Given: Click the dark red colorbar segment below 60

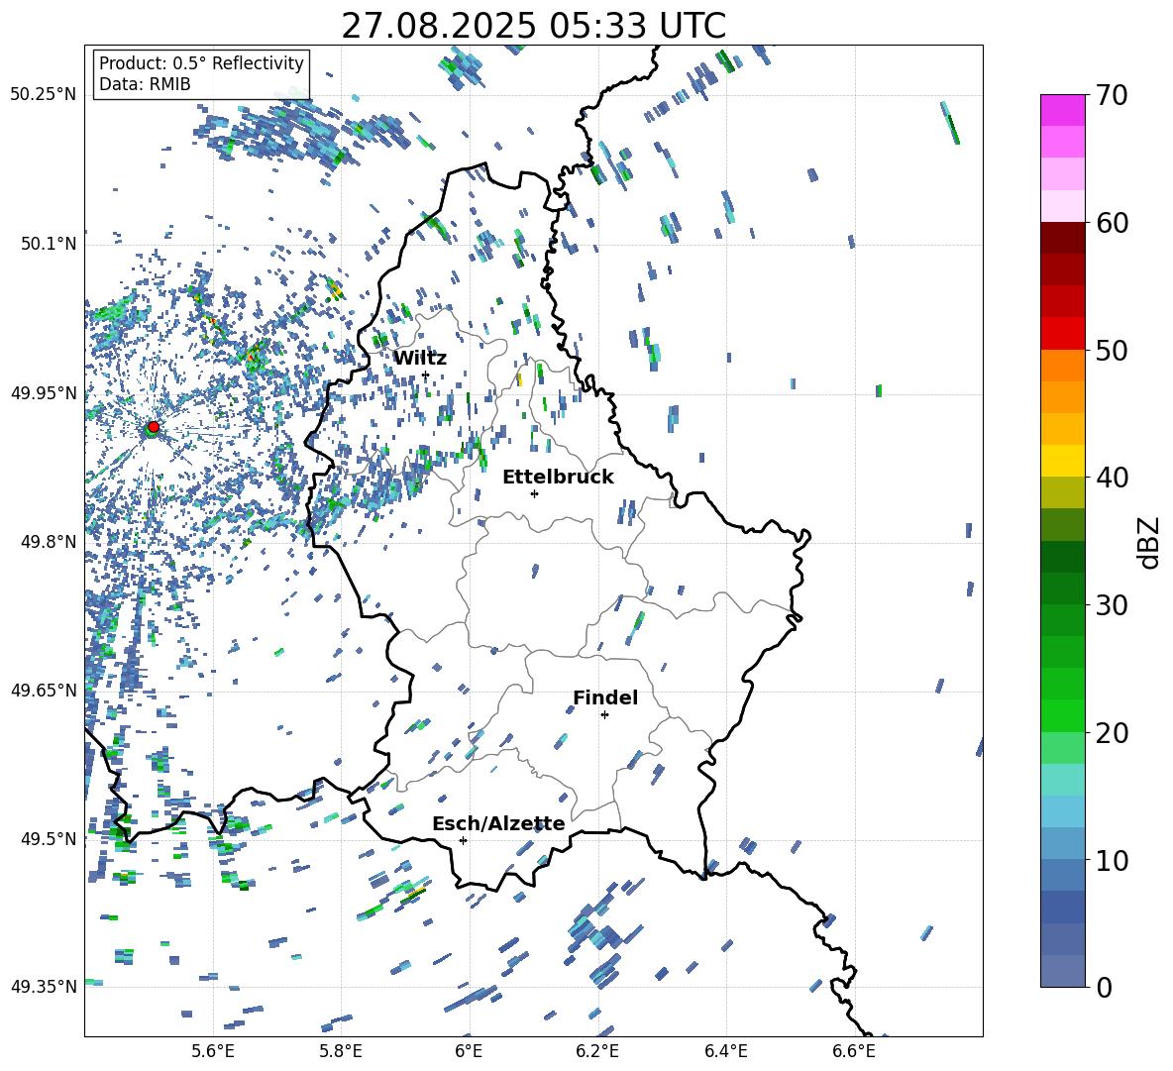Looking at the screenshot, I should coord(1062,238).
